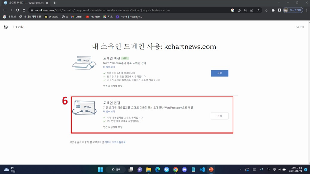Open the Home | Hostinger bookmark

(x=129, y=17)
